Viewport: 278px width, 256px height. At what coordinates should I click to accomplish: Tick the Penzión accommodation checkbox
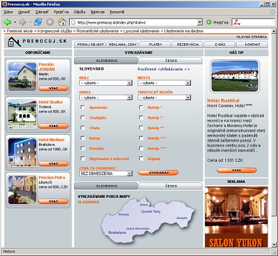pyautogui.click(x=83, y=148)
